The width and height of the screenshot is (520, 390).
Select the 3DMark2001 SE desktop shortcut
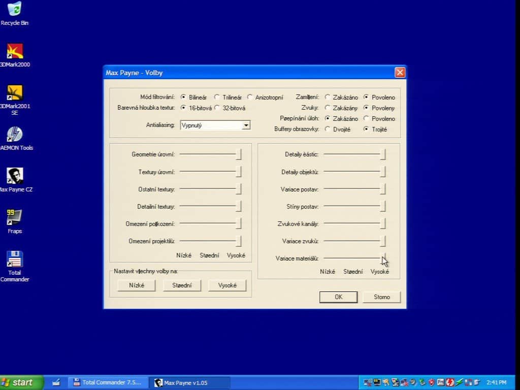coord(15,100)
